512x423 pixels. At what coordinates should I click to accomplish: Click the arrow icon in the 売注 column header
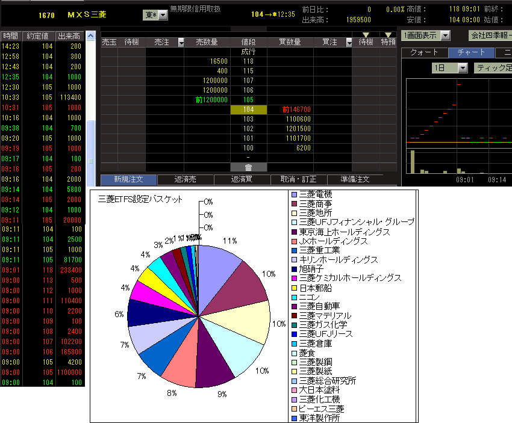(181, 42)
